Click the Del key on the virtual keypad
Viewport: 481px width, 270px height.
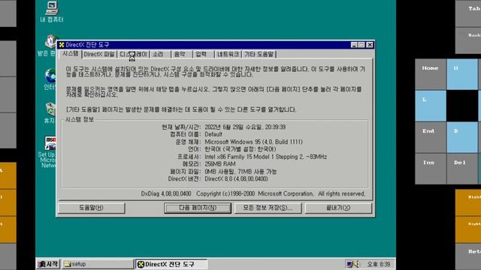462,169
